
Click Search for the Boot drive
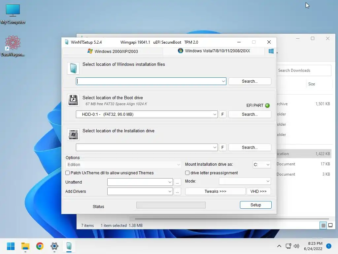(x=250, y=114)
